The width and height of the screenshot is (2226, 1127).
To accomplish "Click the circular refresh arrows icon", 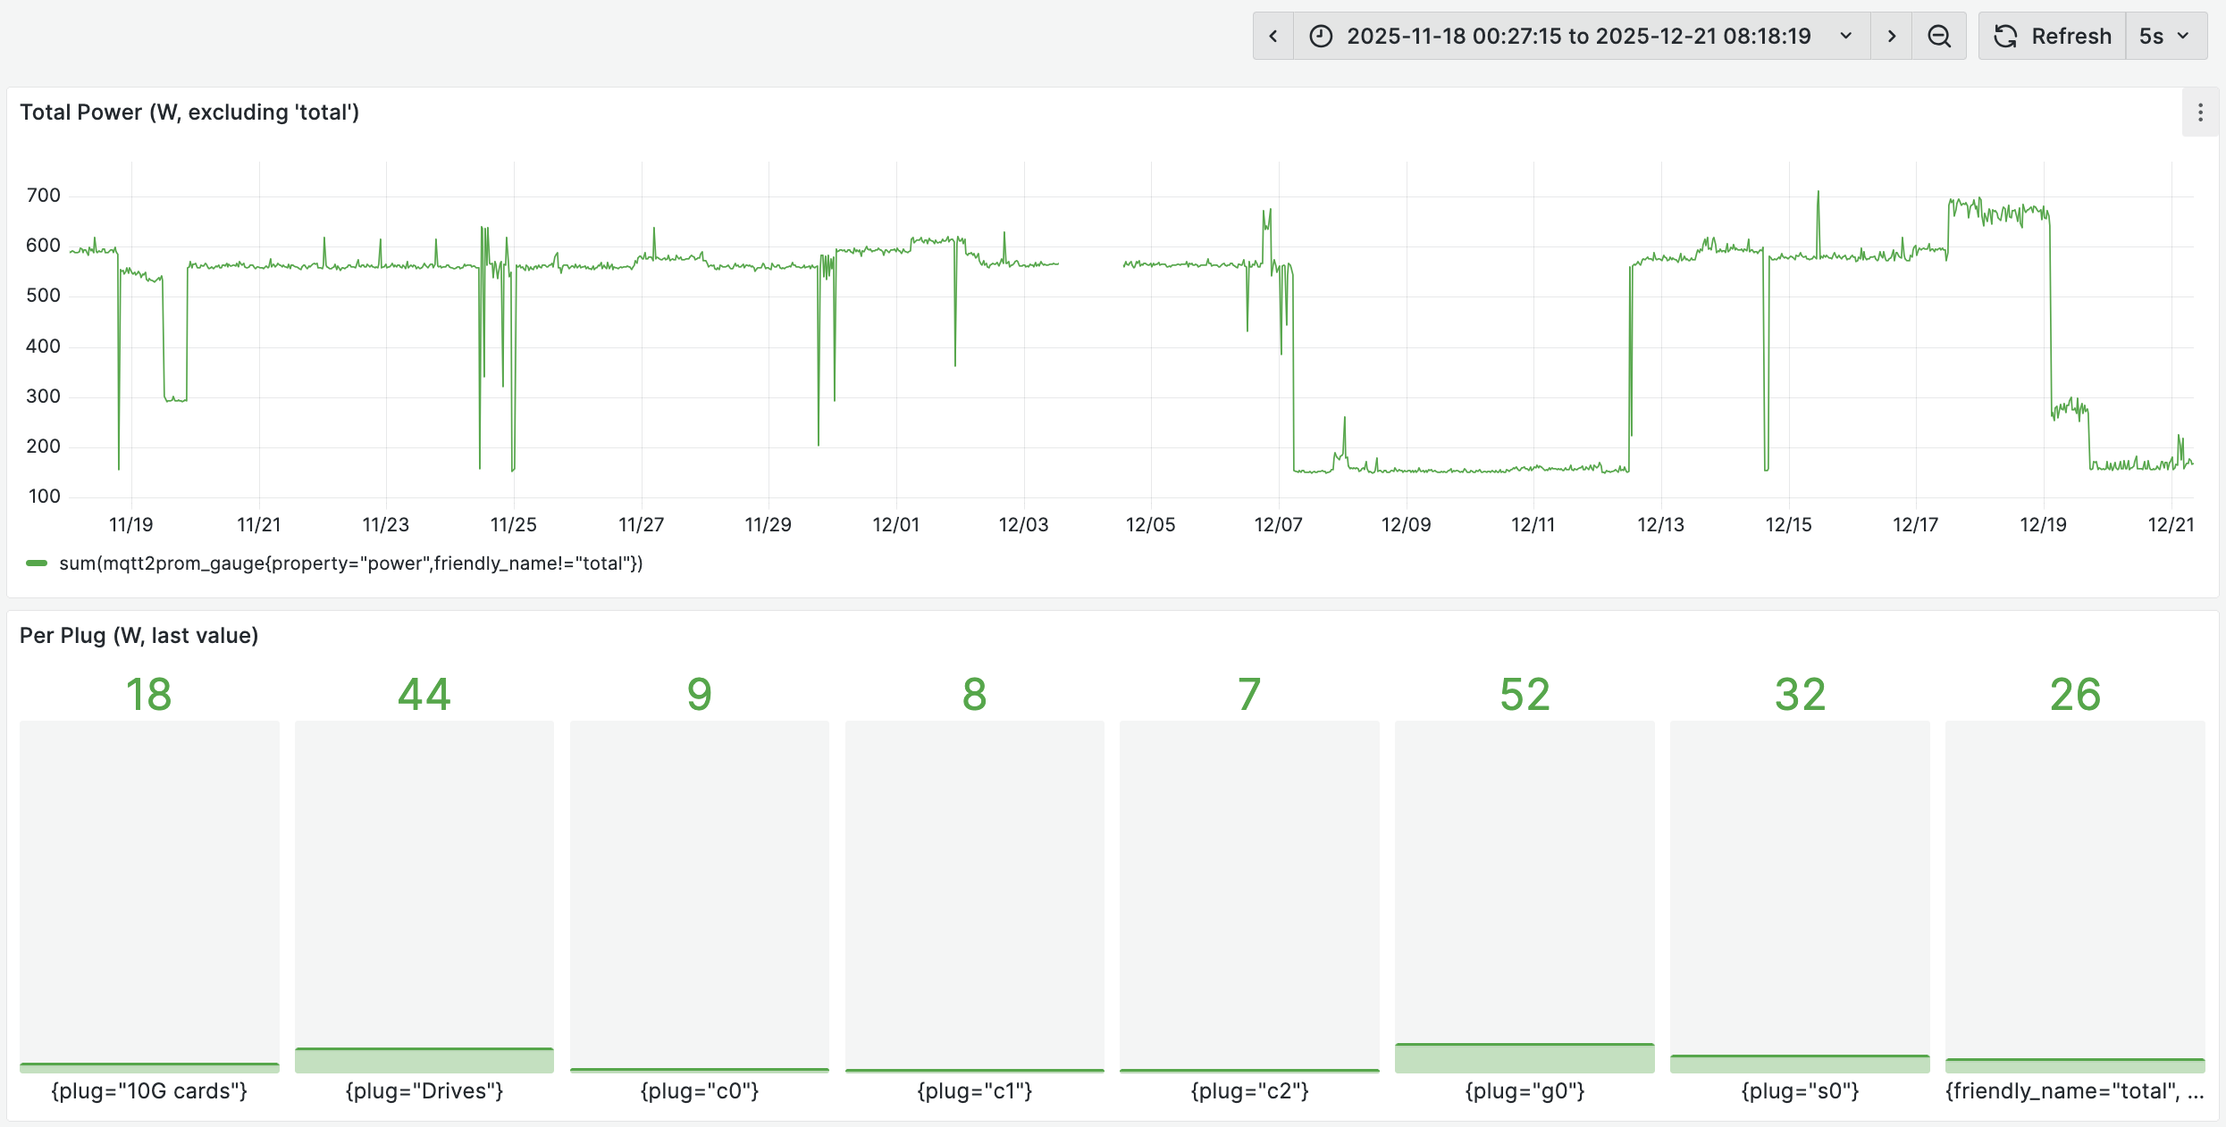I will tap(2006, 36).
